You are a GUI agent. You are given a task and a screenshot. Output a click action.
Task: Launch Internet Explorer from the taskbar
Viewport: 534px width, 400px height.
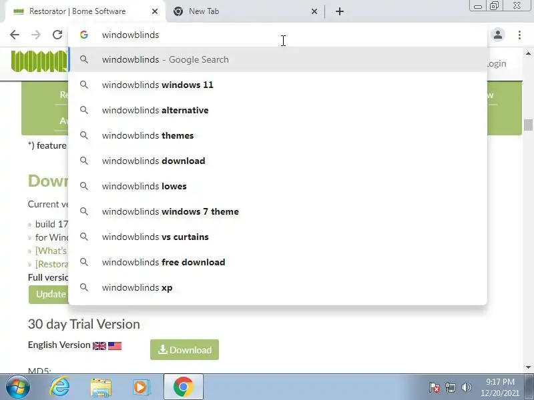[x=59, y=387]
